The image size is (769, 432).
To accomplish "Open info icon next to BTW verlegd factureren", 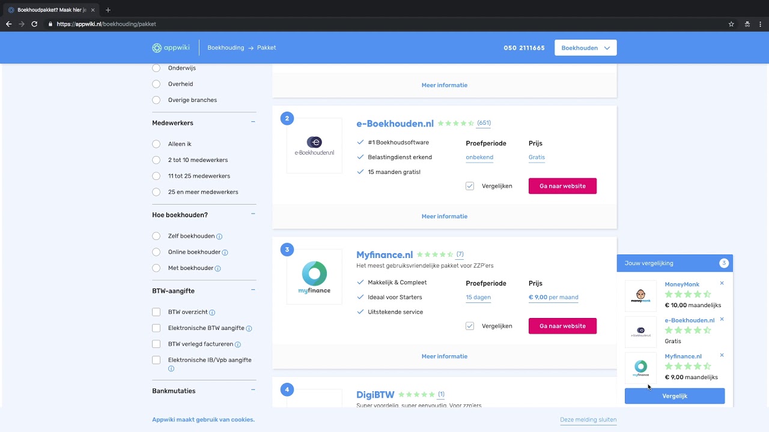I will pos(238,344).
